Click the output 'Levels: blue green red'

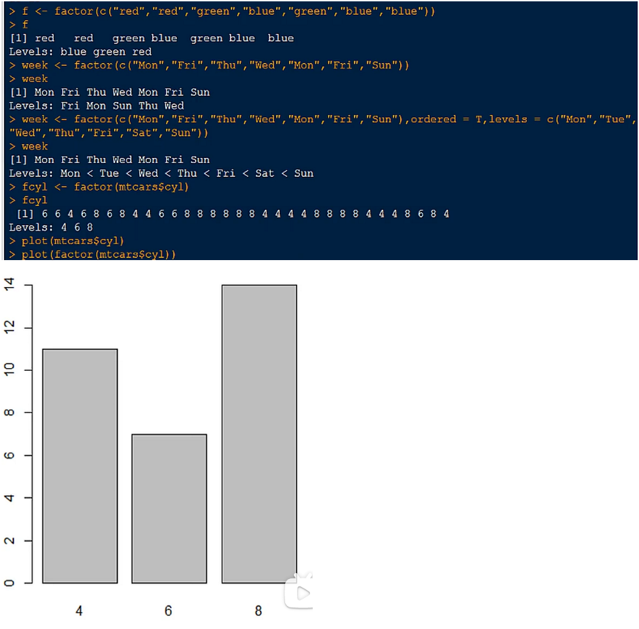80,52
